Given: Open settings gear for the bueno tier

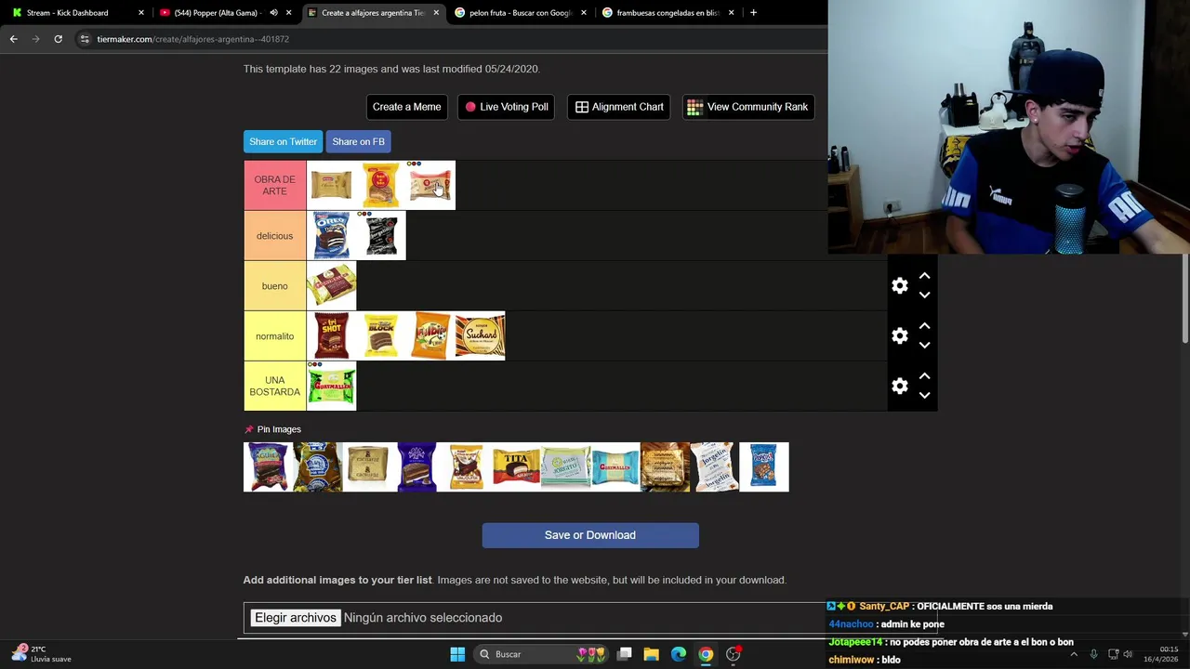Looking at the screenshot, I should tap(899, 286).
